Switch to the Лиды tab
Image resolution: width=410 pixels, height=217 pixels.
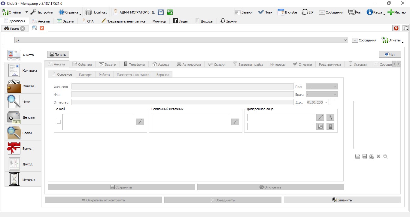click(x=181, y=21)
